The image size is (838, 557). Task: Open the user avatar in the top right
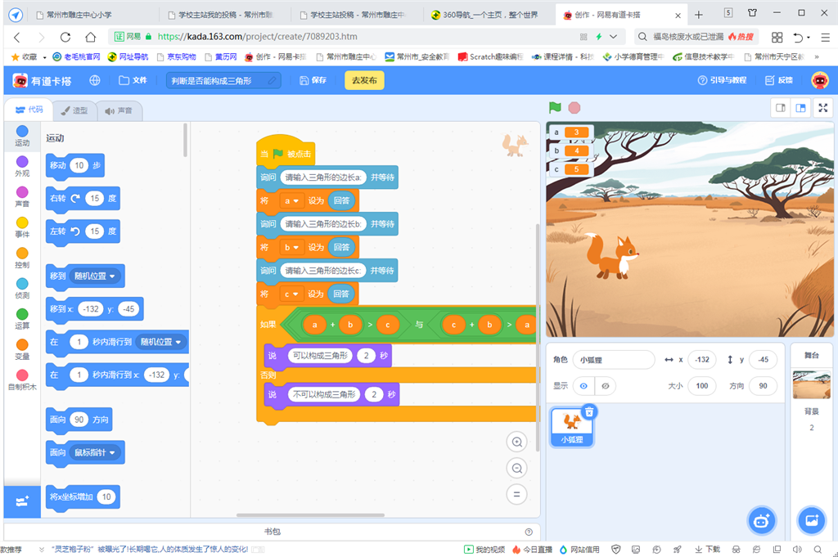pyautogui.click(x=820, y=80)
